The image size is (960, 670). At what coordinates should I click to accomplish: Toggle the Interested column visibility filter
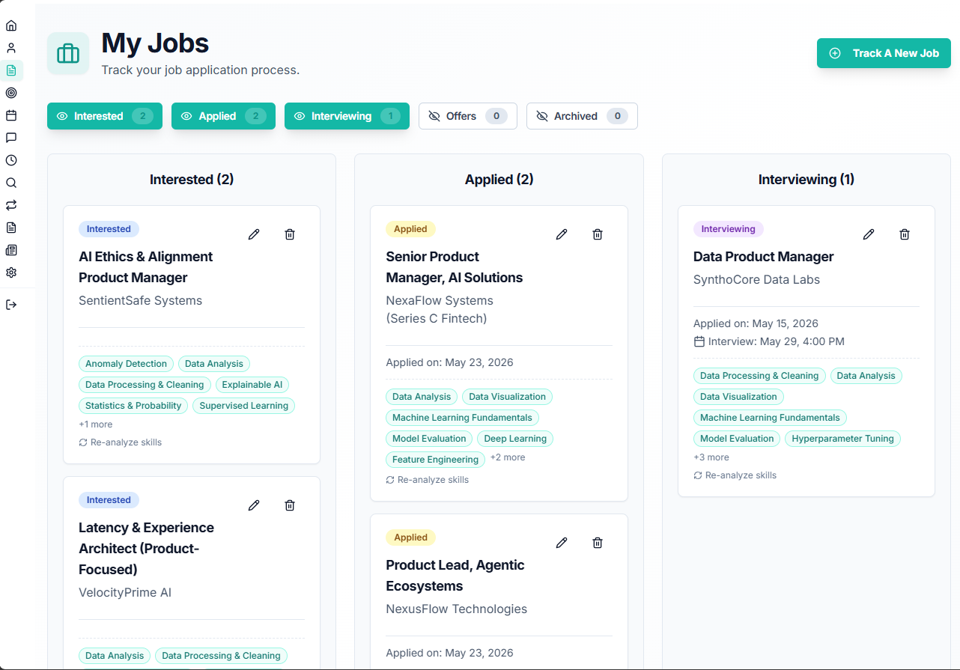coord(105,116)
